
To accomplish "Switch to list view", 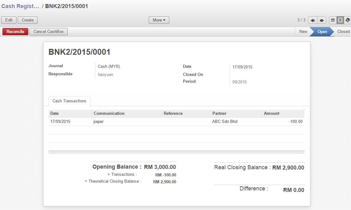I will 333,20.
